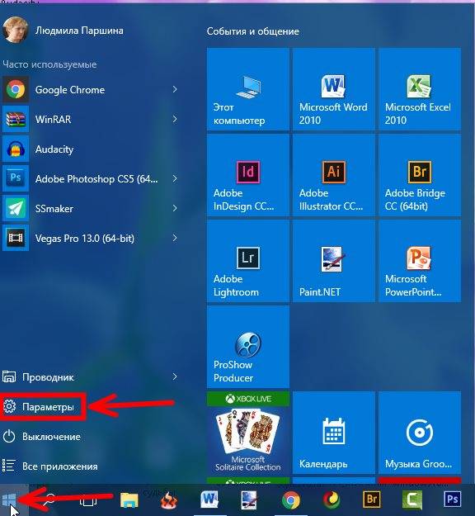Viewport: 475px width, 516px height.
Task: Expand the Google Chrome jump list arrow
Action: pyautogui.click(x=175, y=89)
